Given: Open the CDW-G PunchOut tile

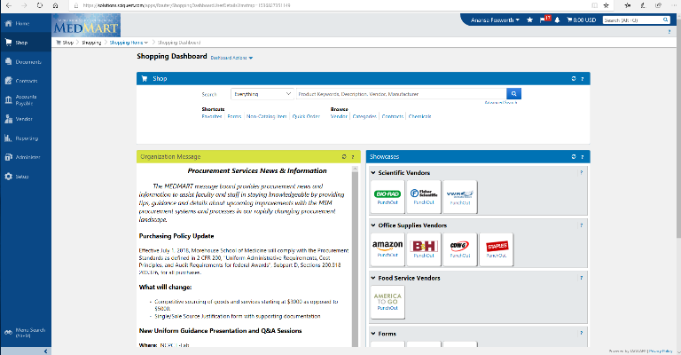Looking at the screenshot, I should click(460, 249).
